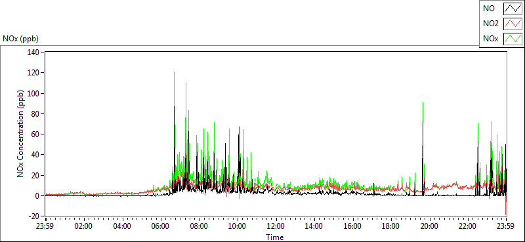Click the tallest green NOx peak near 120

[175, 72]
